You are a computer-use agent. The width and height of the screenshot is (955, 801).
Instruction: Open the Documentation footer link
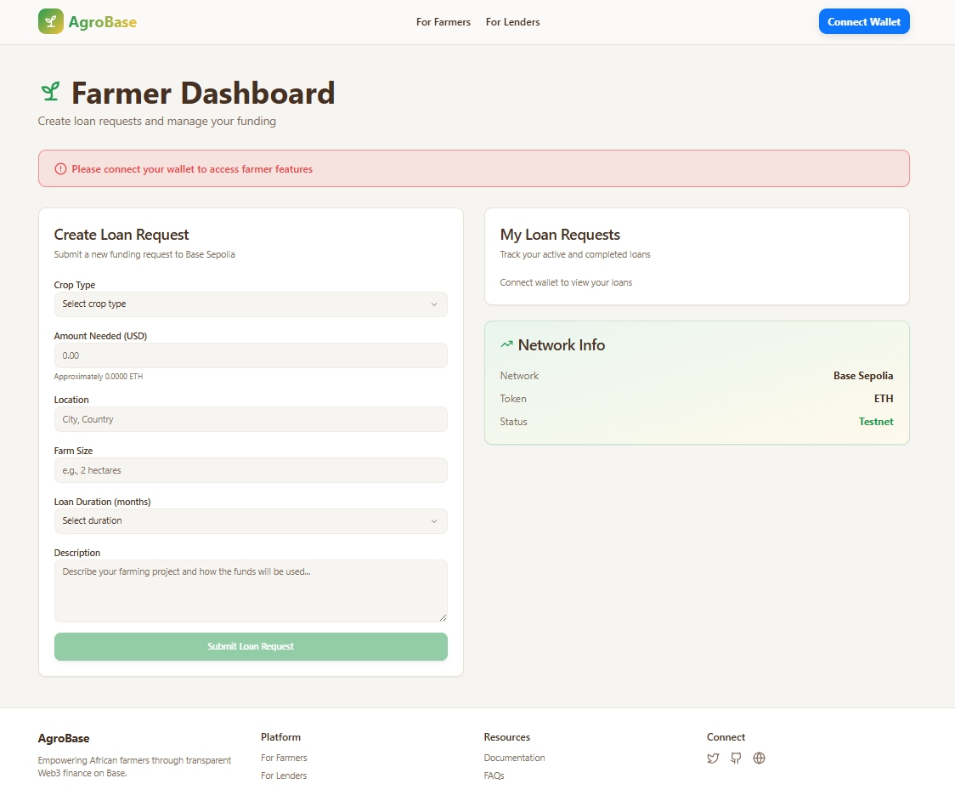coord(514,758)
